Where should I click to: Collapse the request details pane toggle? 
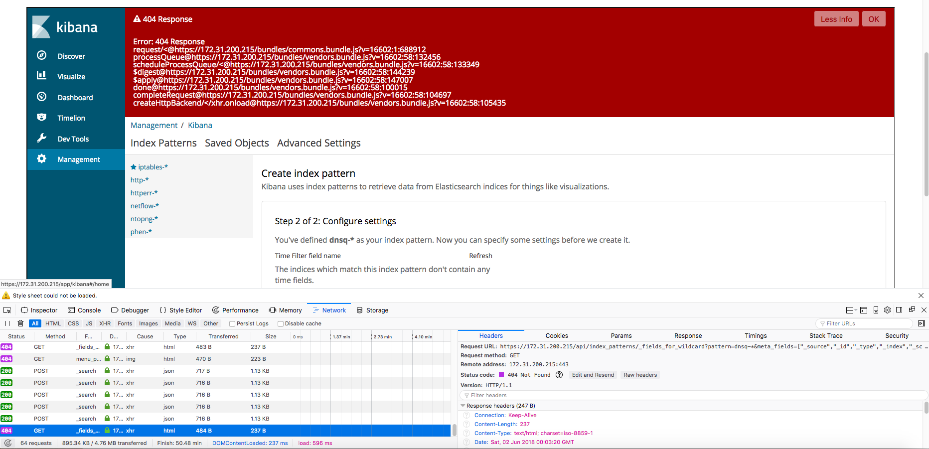[922, 323]
